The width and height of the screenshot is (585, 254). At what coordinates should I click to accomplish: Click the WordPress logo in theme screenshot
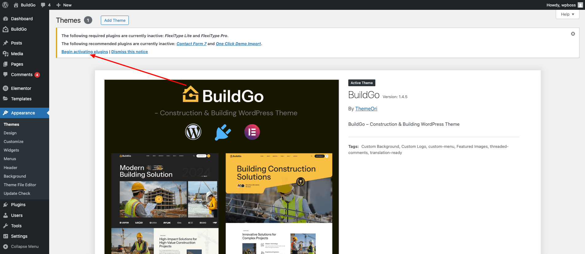193,132
